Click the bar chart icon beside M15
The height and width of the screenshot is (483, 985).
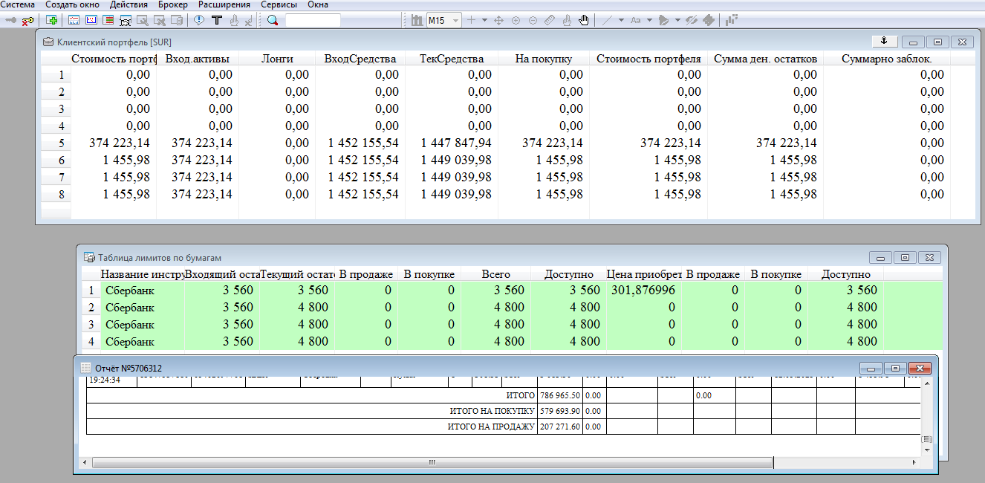tap(416, 20)
